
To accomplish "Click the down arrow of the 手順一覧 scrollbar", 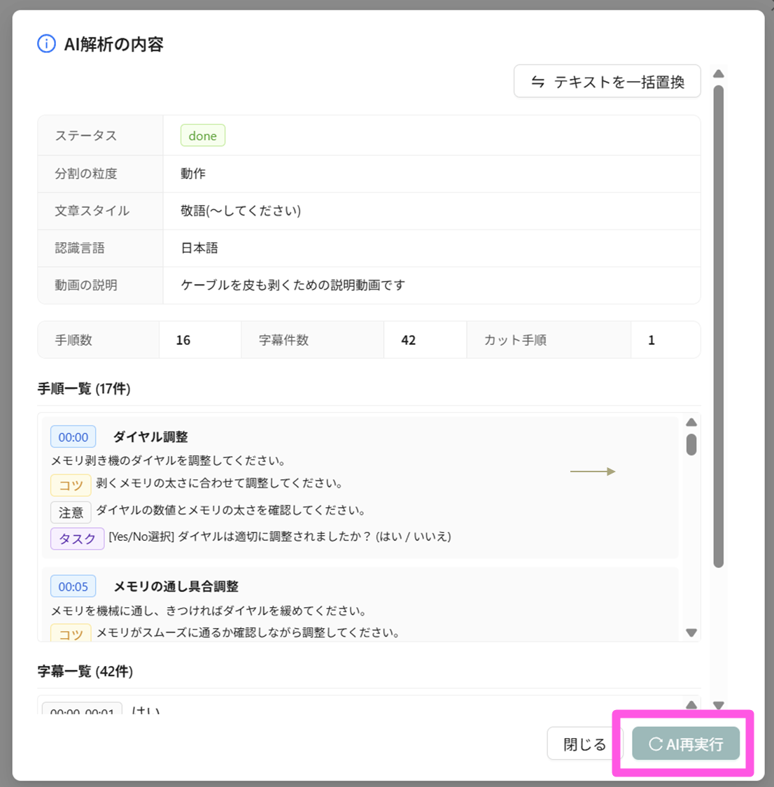I will point(691,633).
